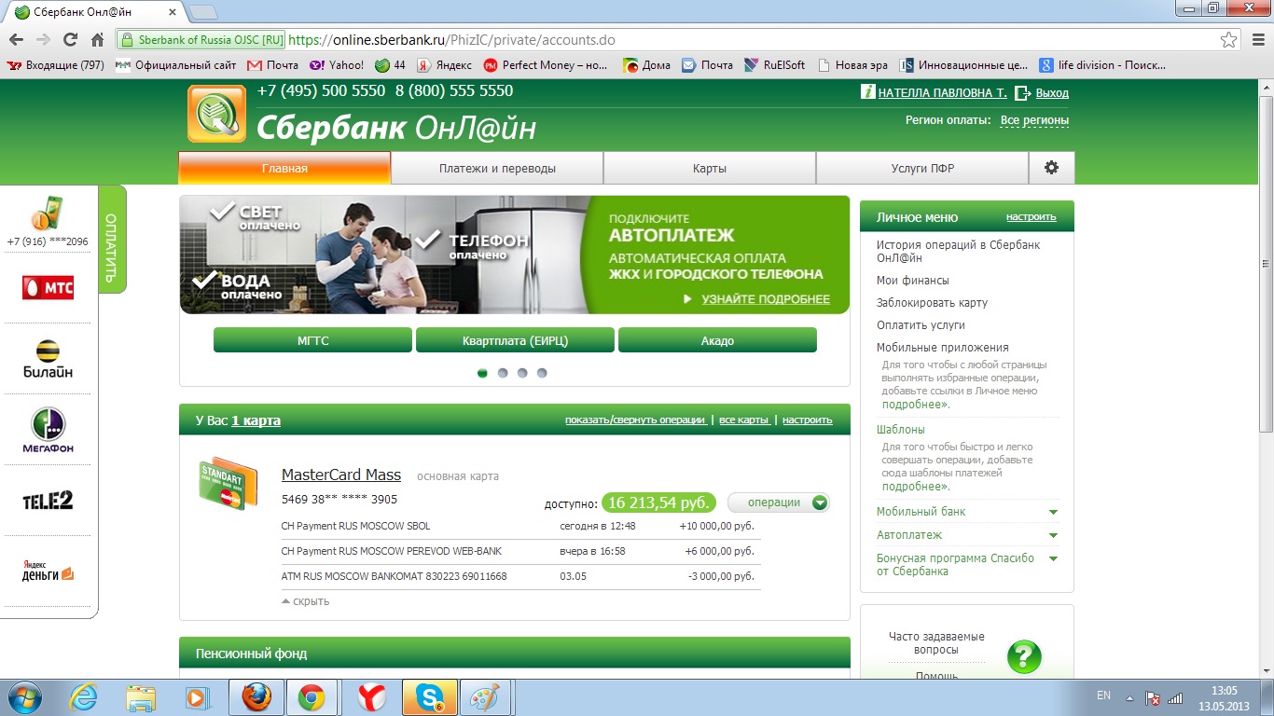Click the все карты link
This screenshot has width=1274, height=716.
[743, 420]
